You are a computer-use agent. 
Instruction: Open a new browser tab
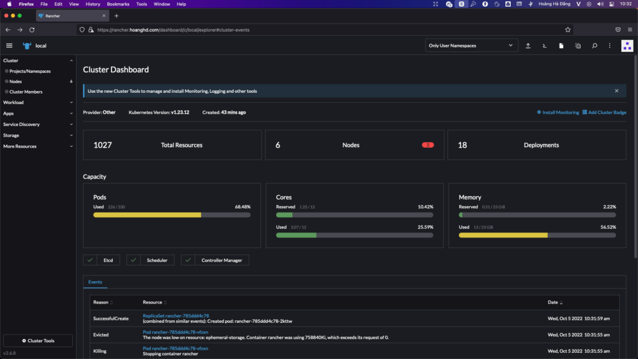(x=117, y=16)
